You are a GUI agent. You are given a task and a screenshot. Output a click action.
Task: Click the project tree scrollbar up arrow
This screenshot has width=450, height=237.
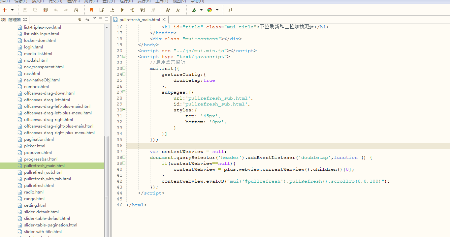click(x=107, y=27)
